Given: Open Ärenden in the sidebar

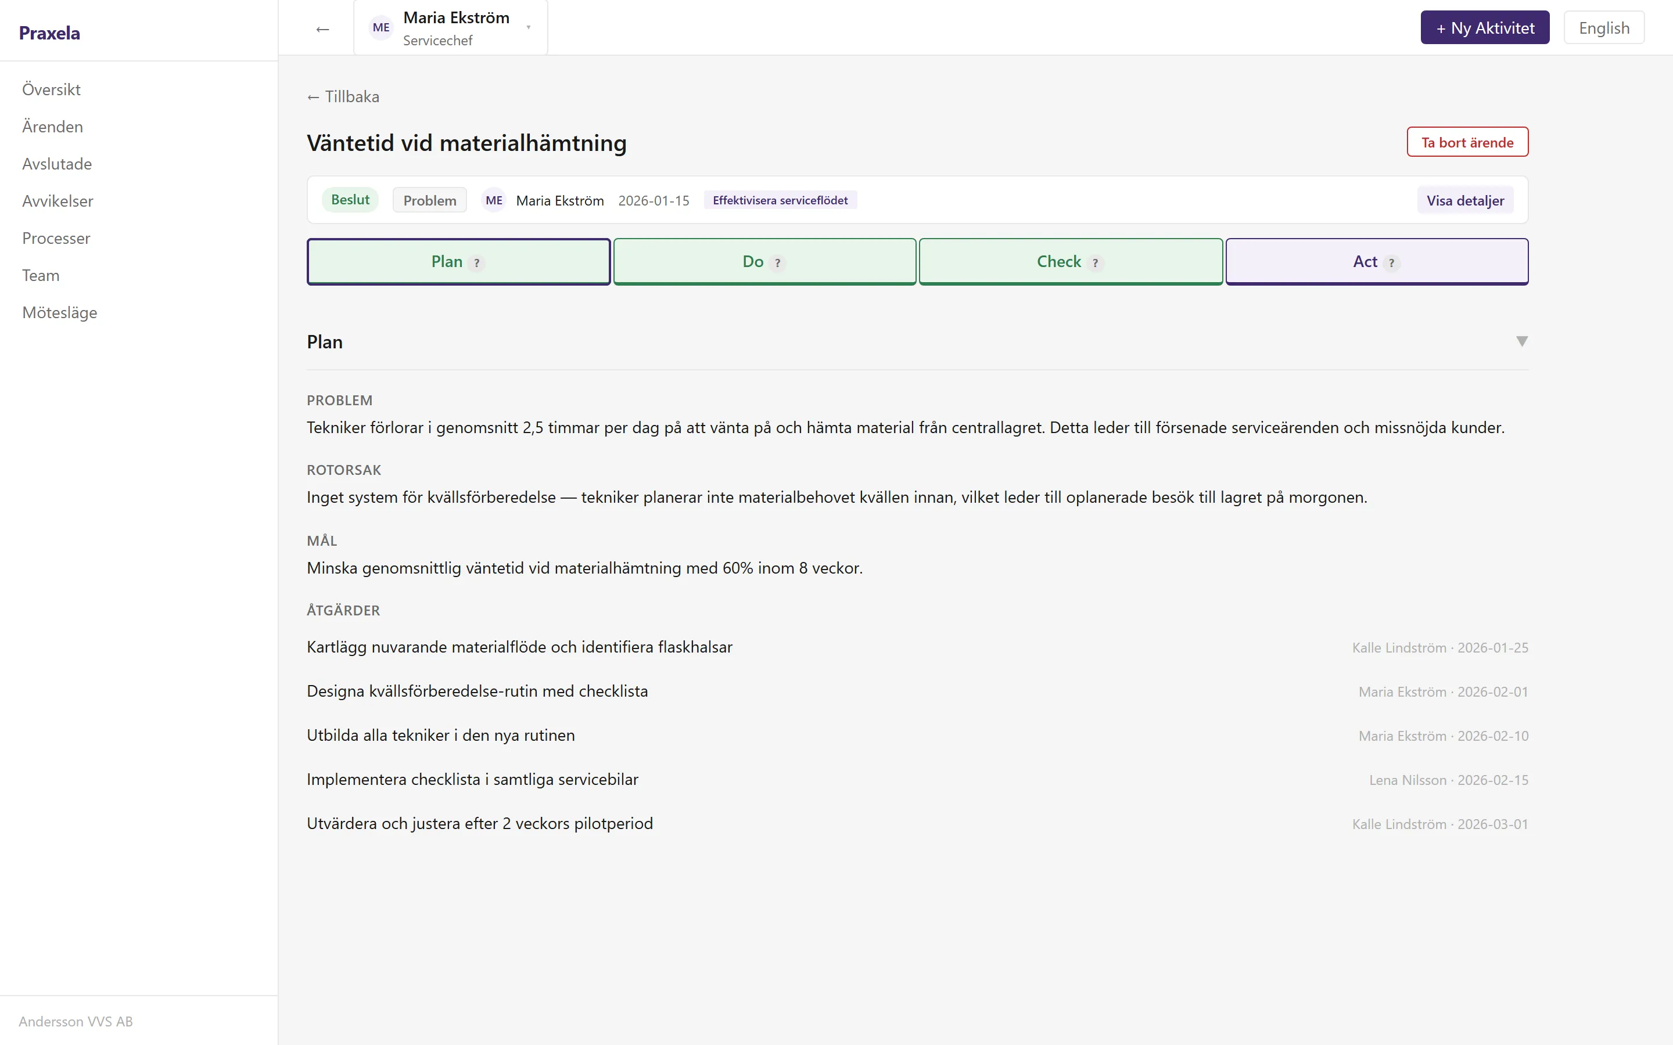Looking at the screenshot, I should [52, 127].
